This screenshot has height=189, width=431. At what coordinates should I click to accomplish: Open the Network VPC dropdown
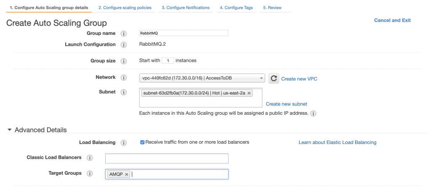tap(202, 78)
